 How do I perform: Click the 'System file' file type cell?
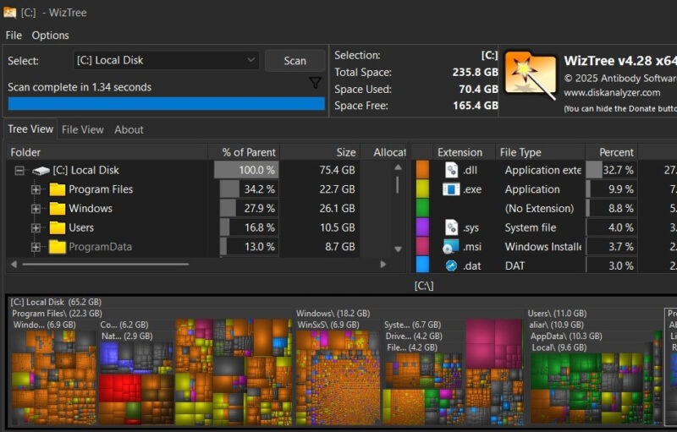(531, 227)
